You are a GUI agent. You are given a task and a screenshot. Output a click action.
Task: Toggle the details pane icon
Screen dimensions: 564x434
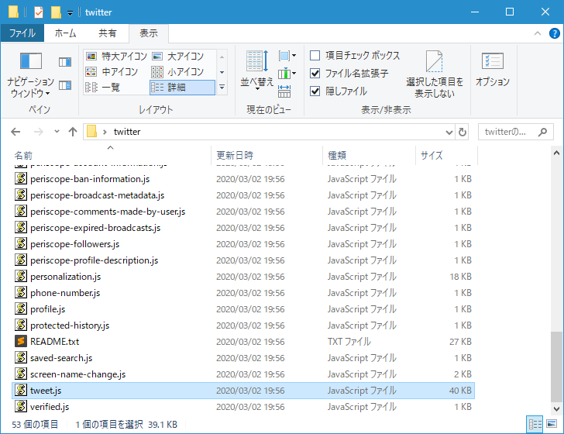tap(65, 85)
